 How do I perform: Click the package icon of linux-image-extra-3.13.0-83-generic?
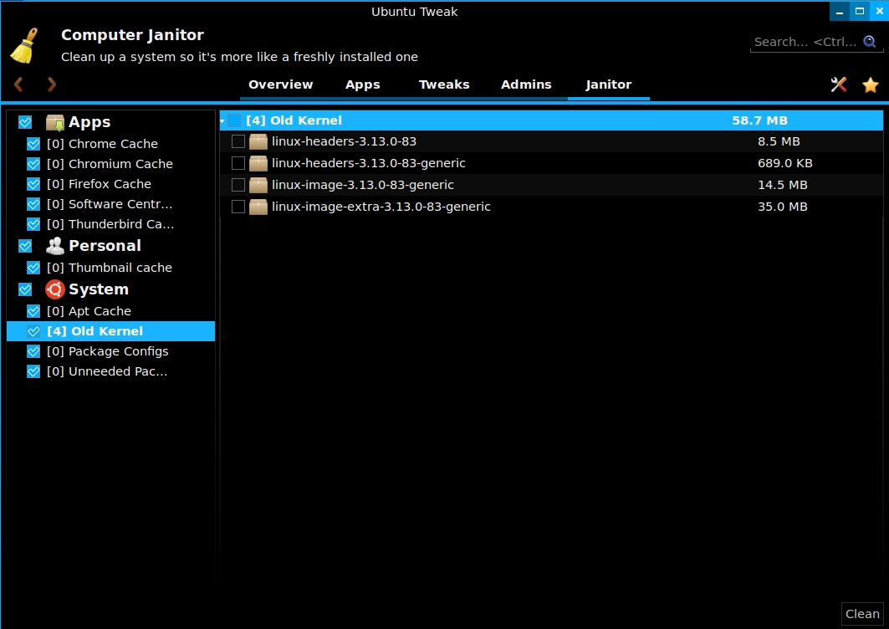pos(258,207)
